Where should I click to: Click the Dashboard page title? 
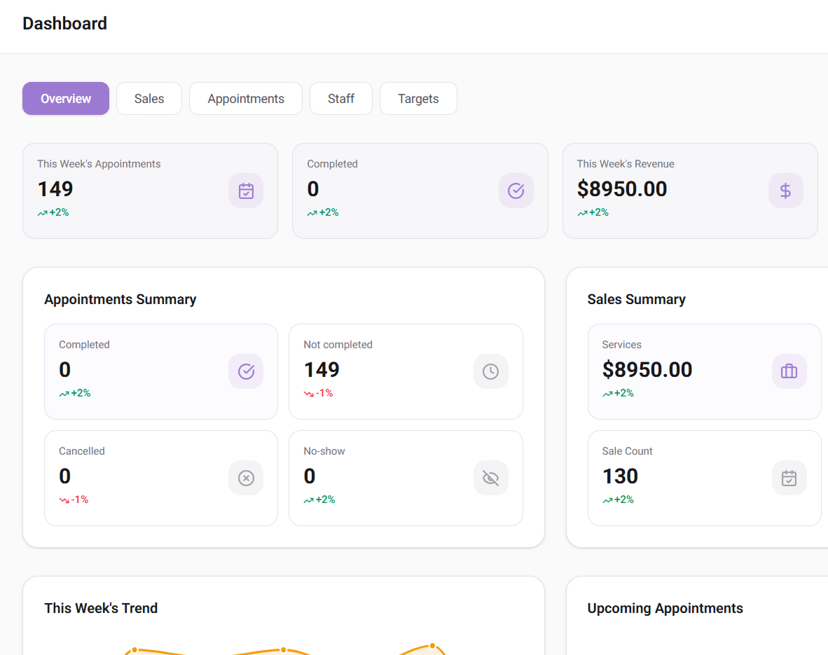click(x=65, y=24)
